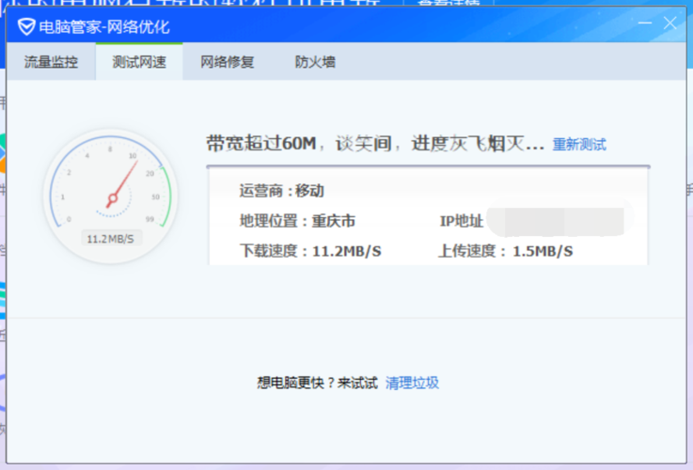
Task: Minimize the 网络优化 window
Action: pos(645,23)
